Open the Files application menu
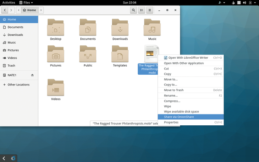 tap(26, 3)
